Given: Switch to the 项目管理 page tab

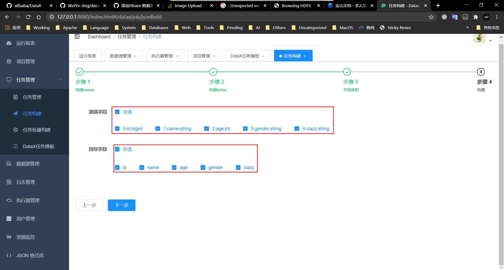Looking at the screenshot, I should click(x=202, y=56).
